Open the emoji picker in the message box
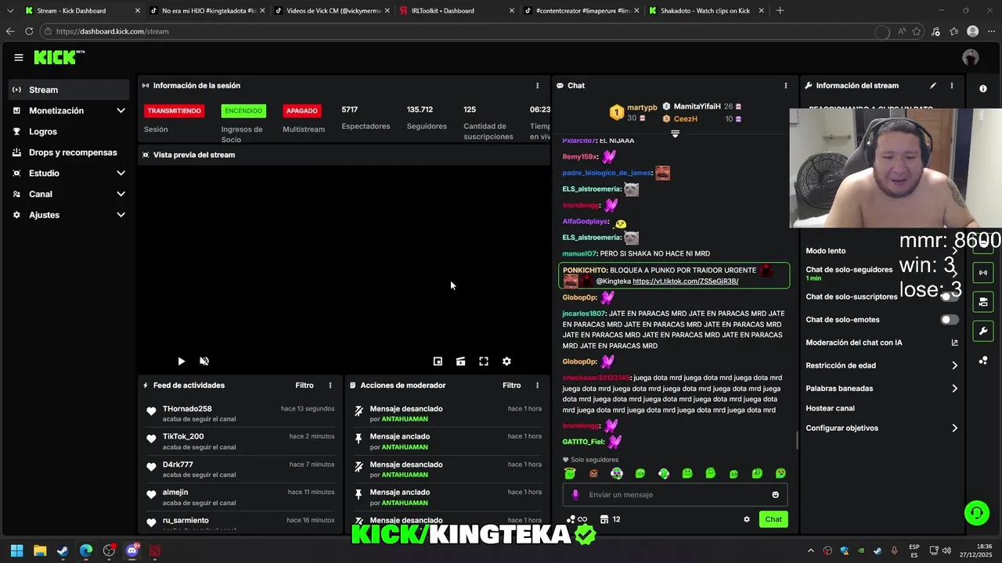This screenshot has width=1002, height=563. click(776, 495)
